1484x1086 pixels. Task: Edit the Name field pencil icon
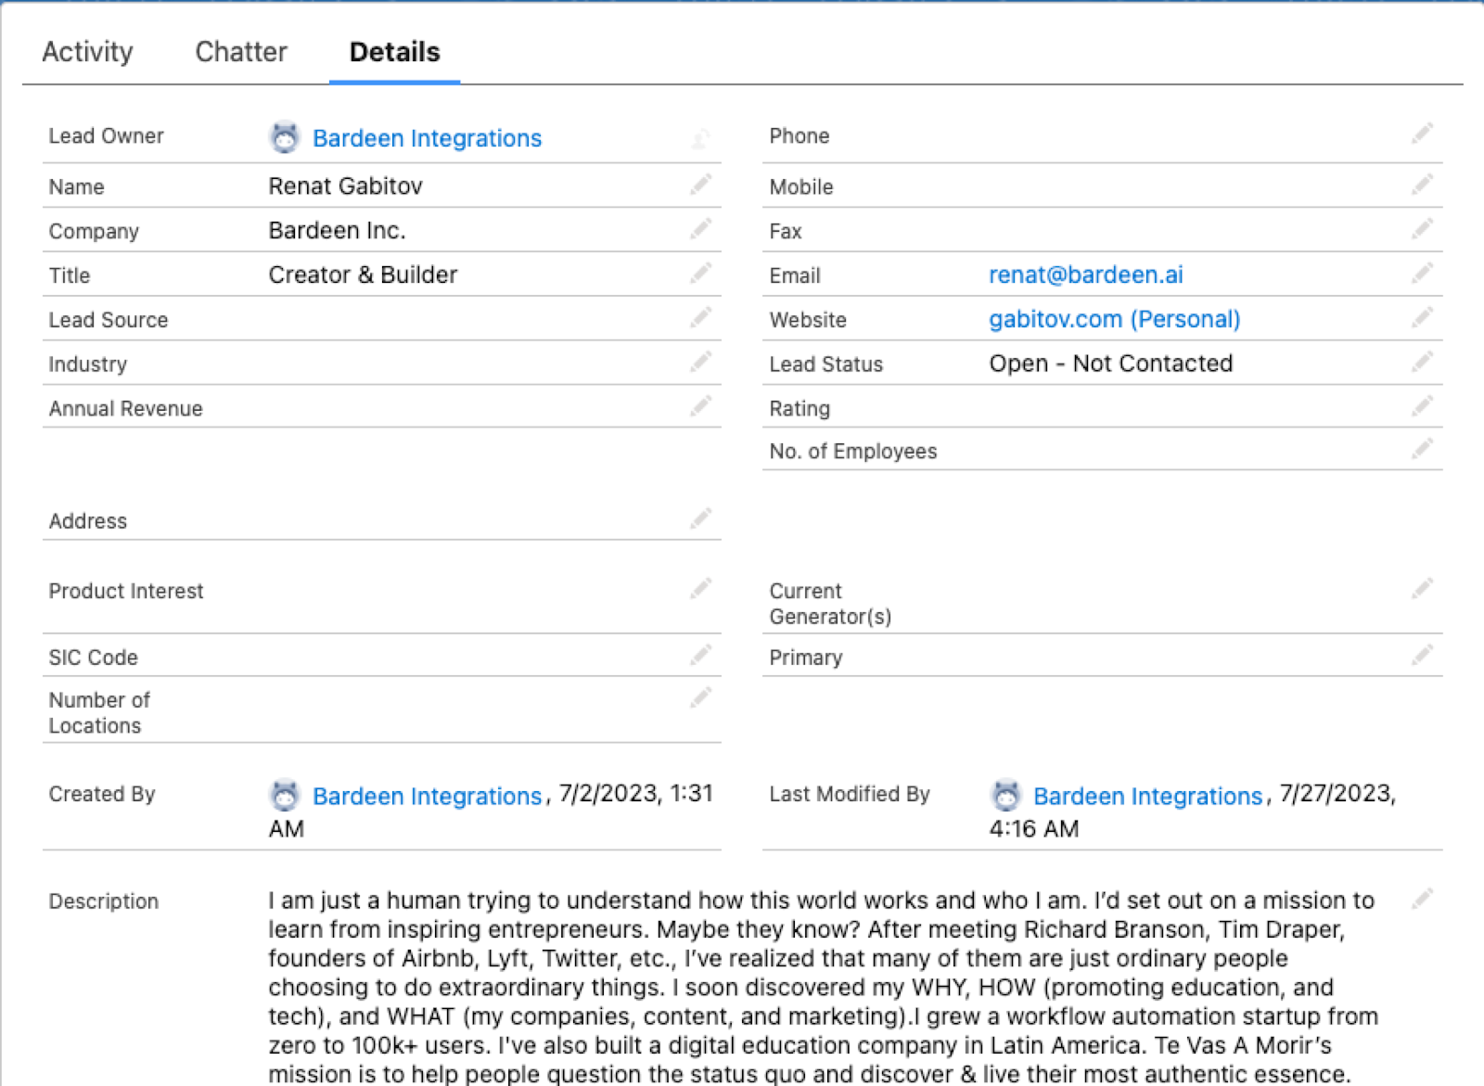pos(700,185)
